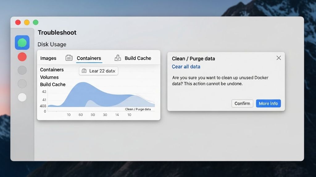Click the third gray circle icon in the sidebar
The image size is (316, 177).
coord(22,70)
